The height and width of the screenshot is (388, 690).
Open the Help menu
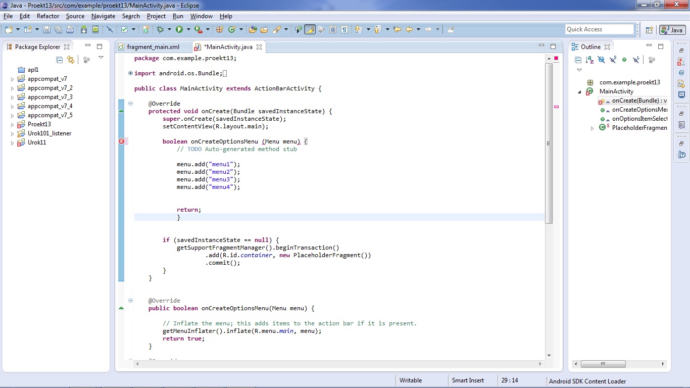pyautogui.click(x=226, y=16)
